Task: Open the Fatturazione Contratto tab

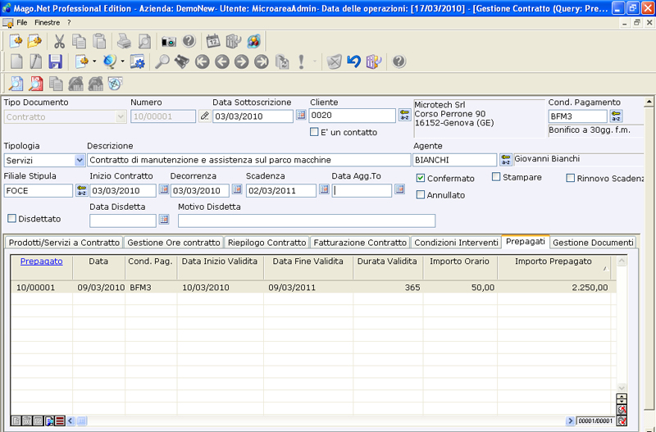Action: tap(360, 243)
